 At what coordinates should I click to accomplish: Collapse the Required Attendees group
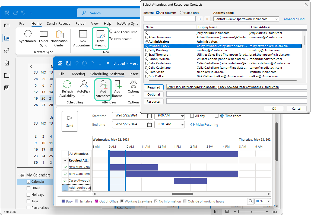[65, 160]
